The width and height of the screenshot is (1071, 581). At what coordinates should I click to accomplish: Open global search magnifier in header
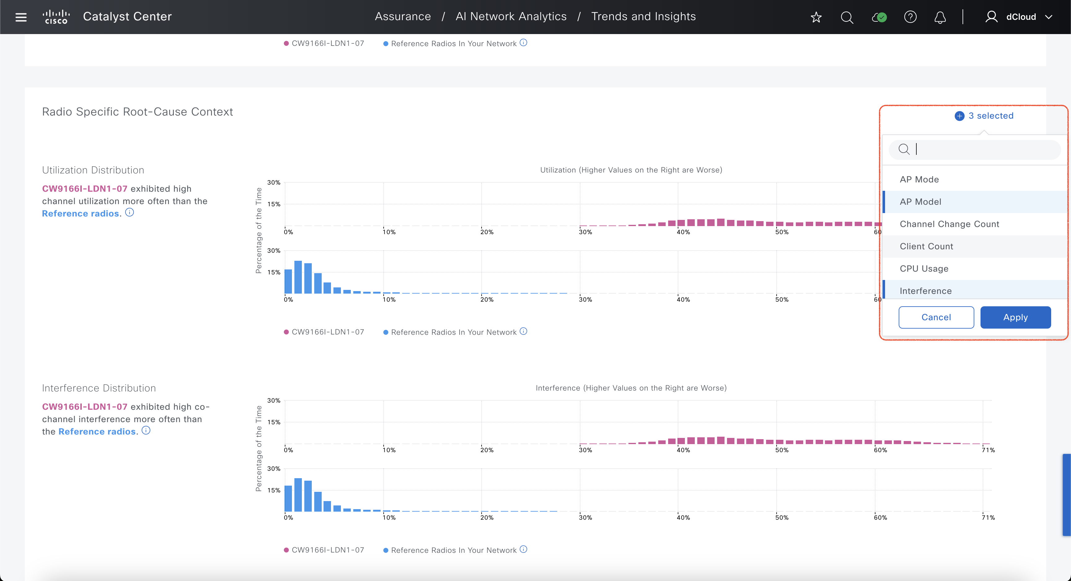pos(847,17)
